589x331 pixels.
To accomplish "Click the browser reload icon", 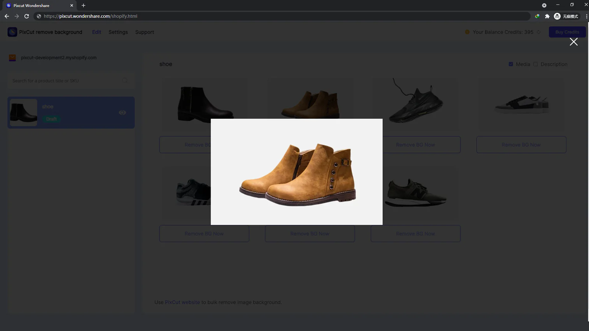I will tap(27, 16).
